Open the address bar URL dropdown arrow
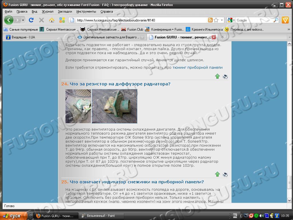Screen dimensions: 293x220 [x=222, y=20]
